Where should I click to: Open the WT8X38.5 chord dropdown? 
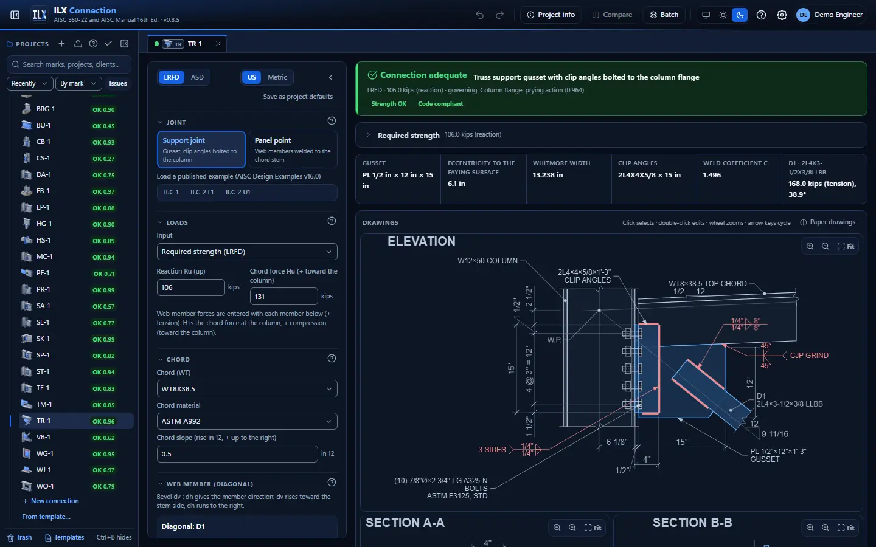click(247, 389)
